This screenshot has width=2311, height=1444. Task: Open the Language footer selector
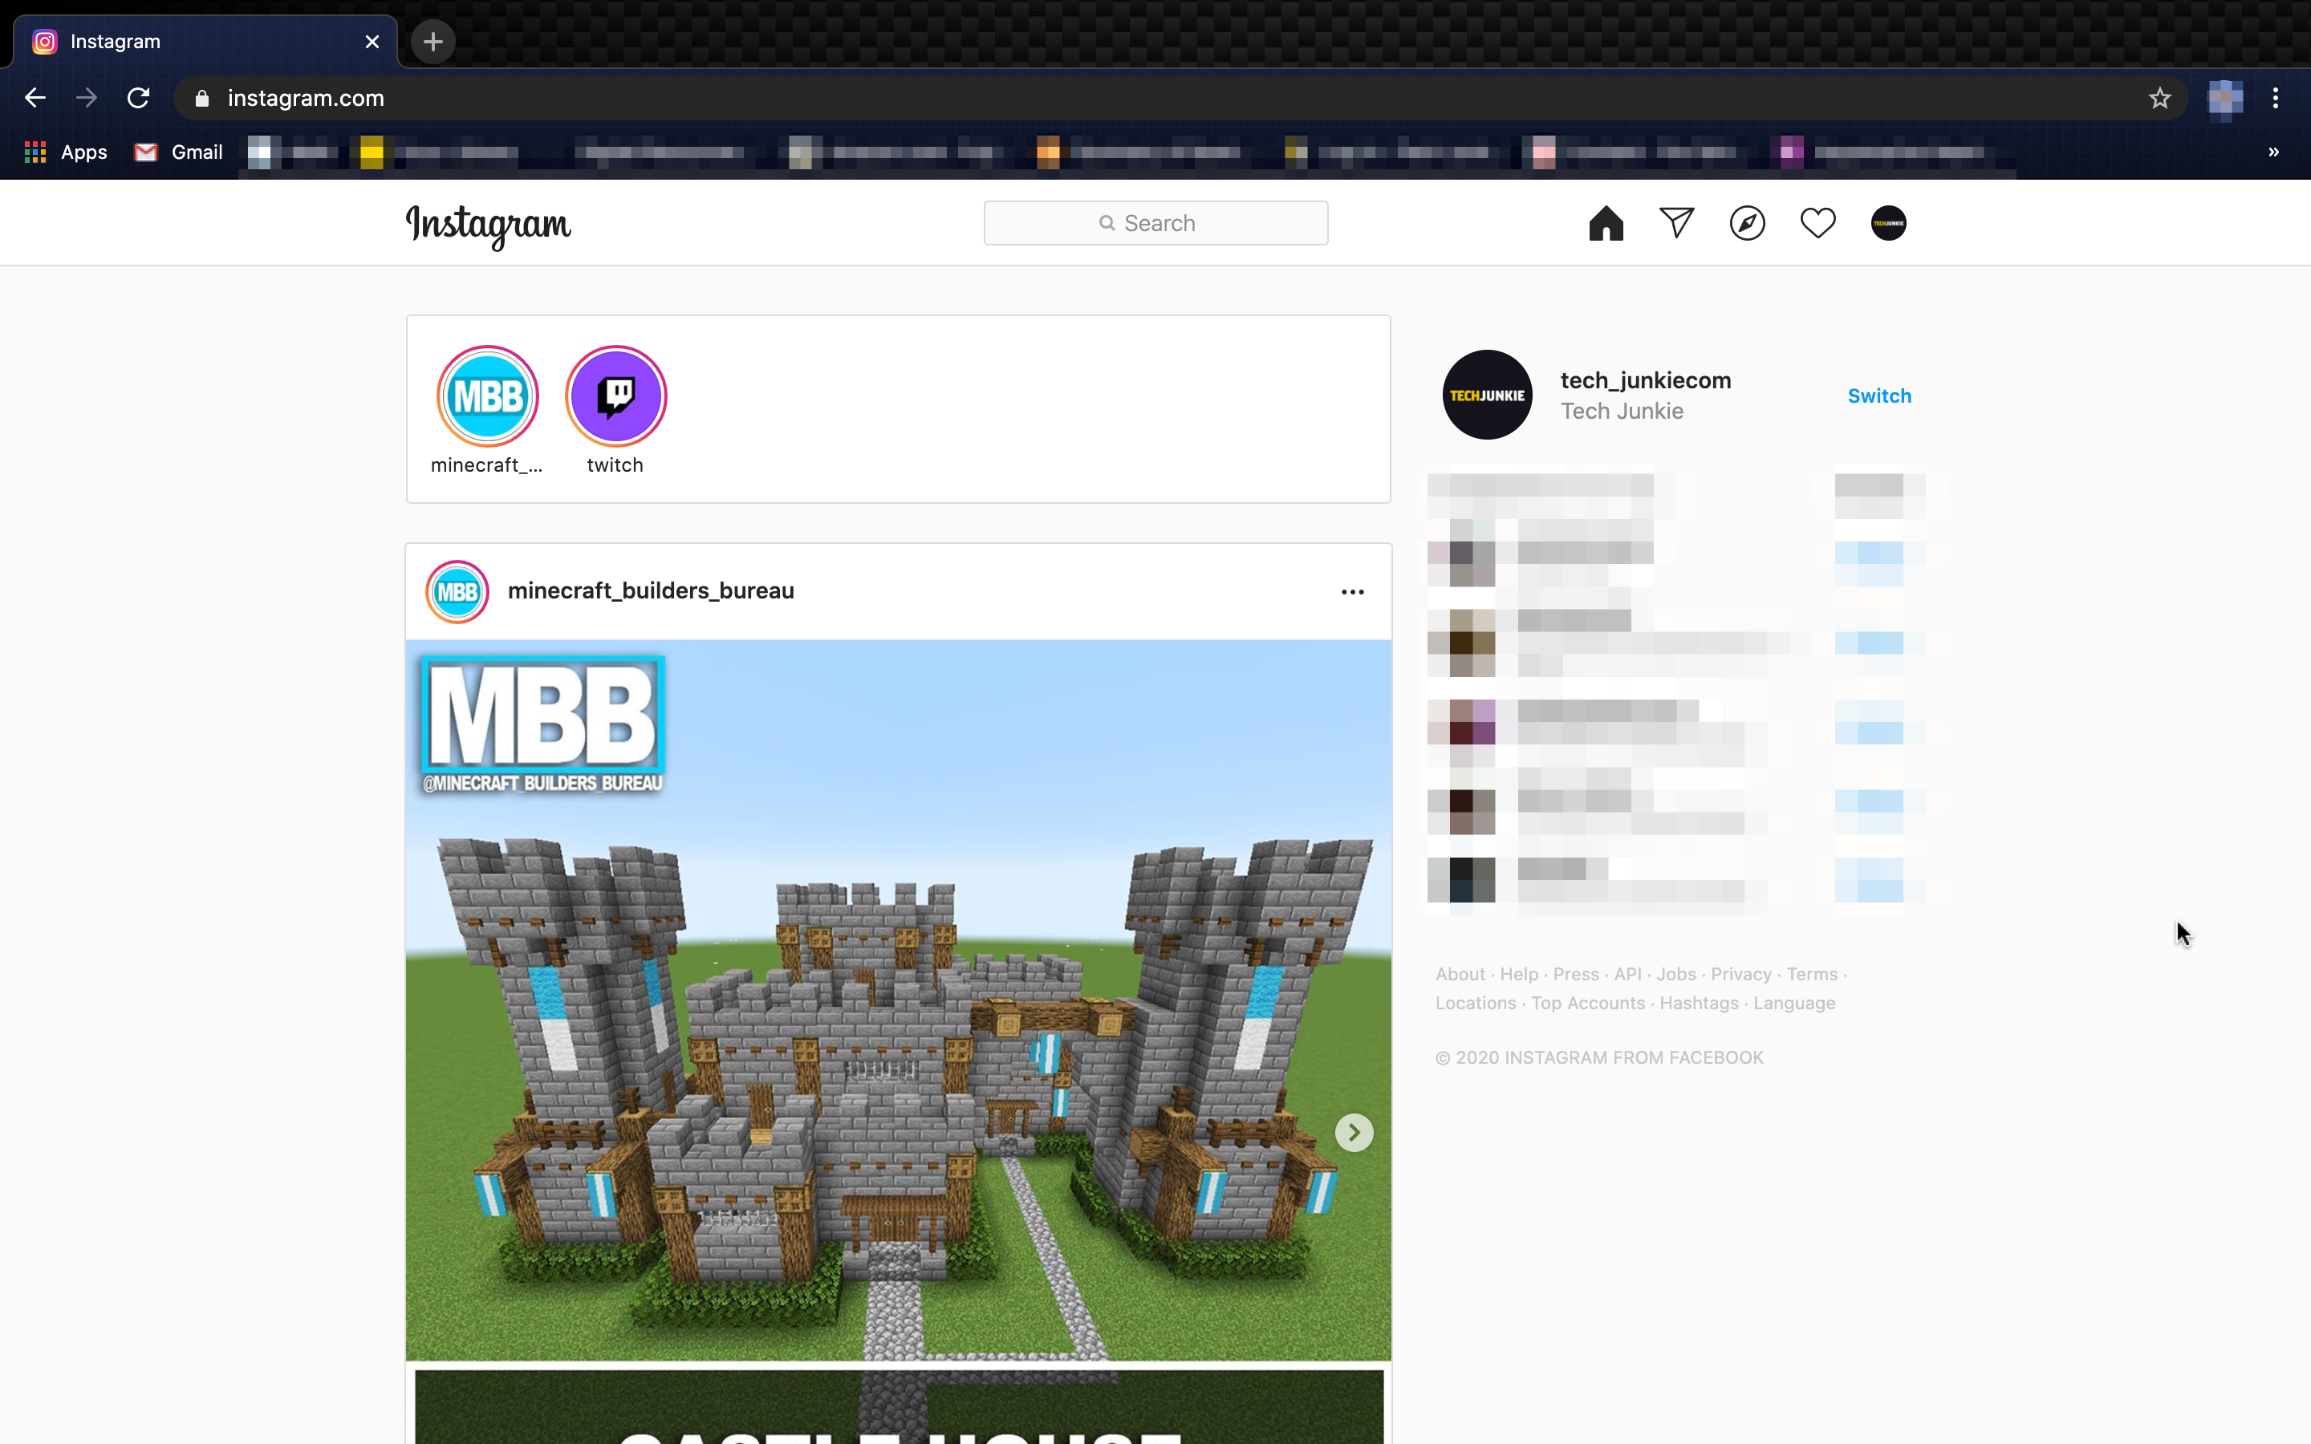point(1793,1003)
